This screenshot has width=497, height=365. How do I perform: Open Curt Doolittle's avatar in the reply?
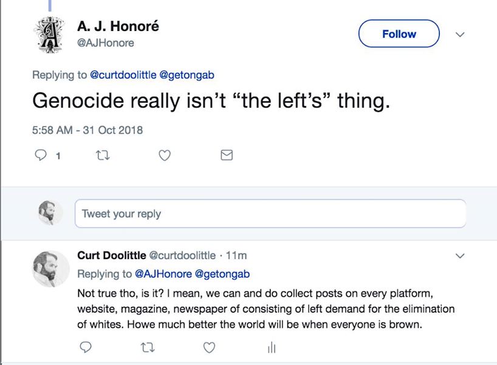coord(50,269)
